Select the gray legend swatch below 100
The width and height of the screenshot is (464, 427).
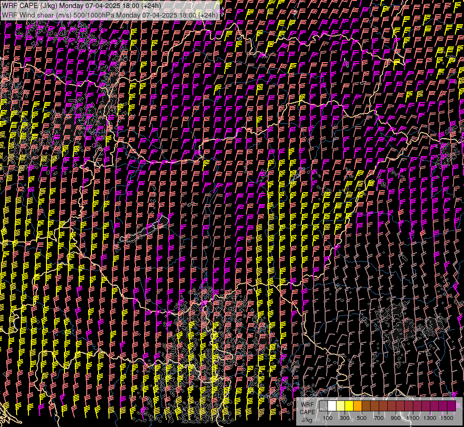click(x=323, y=406)
